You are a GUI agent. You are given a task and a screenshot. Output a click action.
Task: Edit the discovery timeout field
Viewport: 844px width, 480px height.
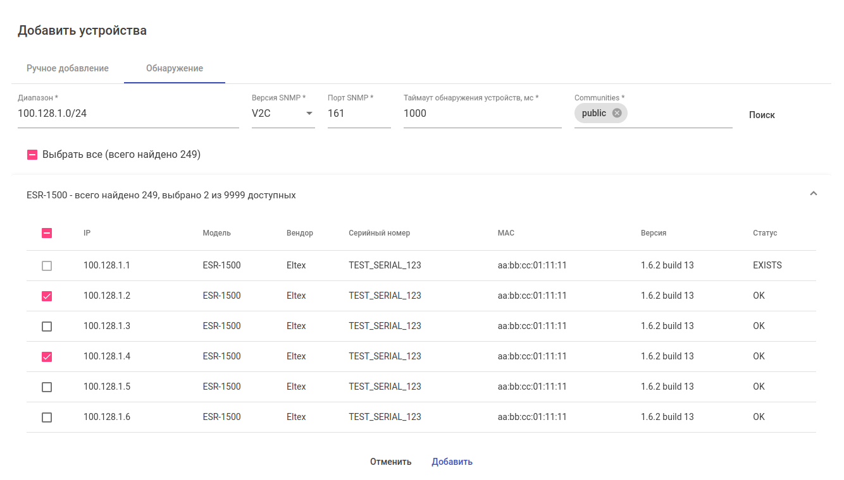click(x=482, y=114)
